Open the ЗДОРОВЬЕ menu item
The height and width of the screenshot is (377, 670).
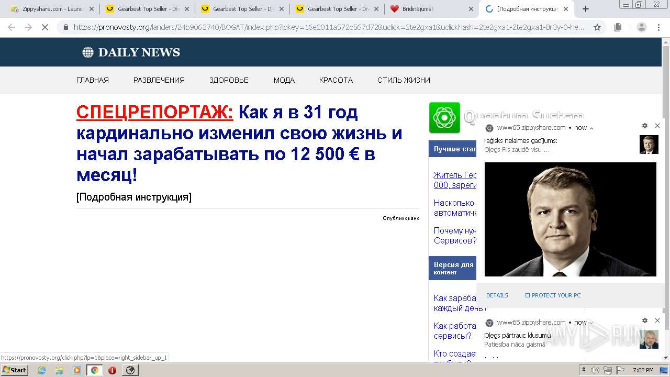pos(229,80)
